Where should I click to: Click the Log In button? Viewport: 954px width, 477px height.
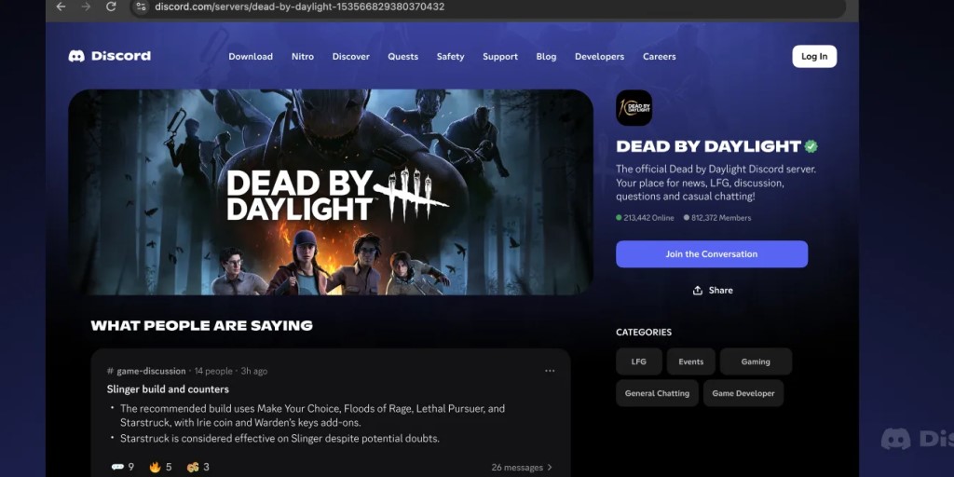click(x=814, y=57)
